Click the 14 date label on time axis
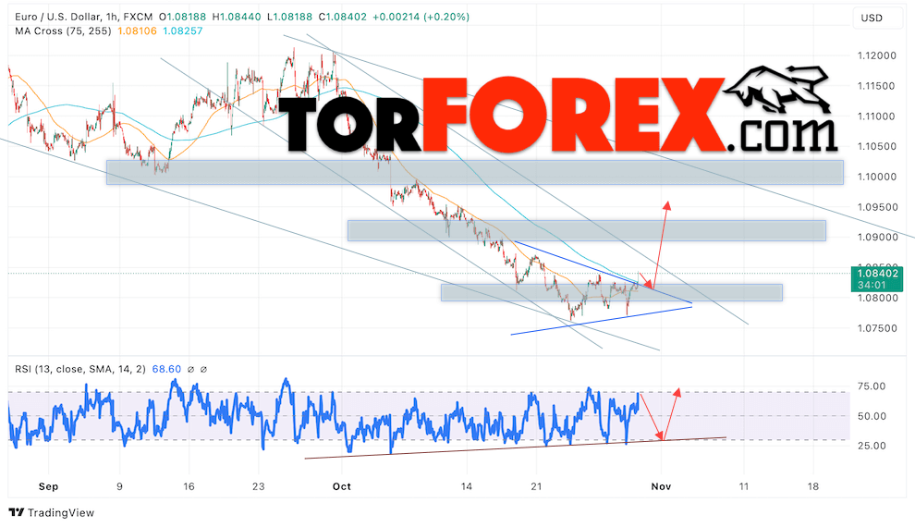This screenshot has height=527, width=915. click(466, 486)
